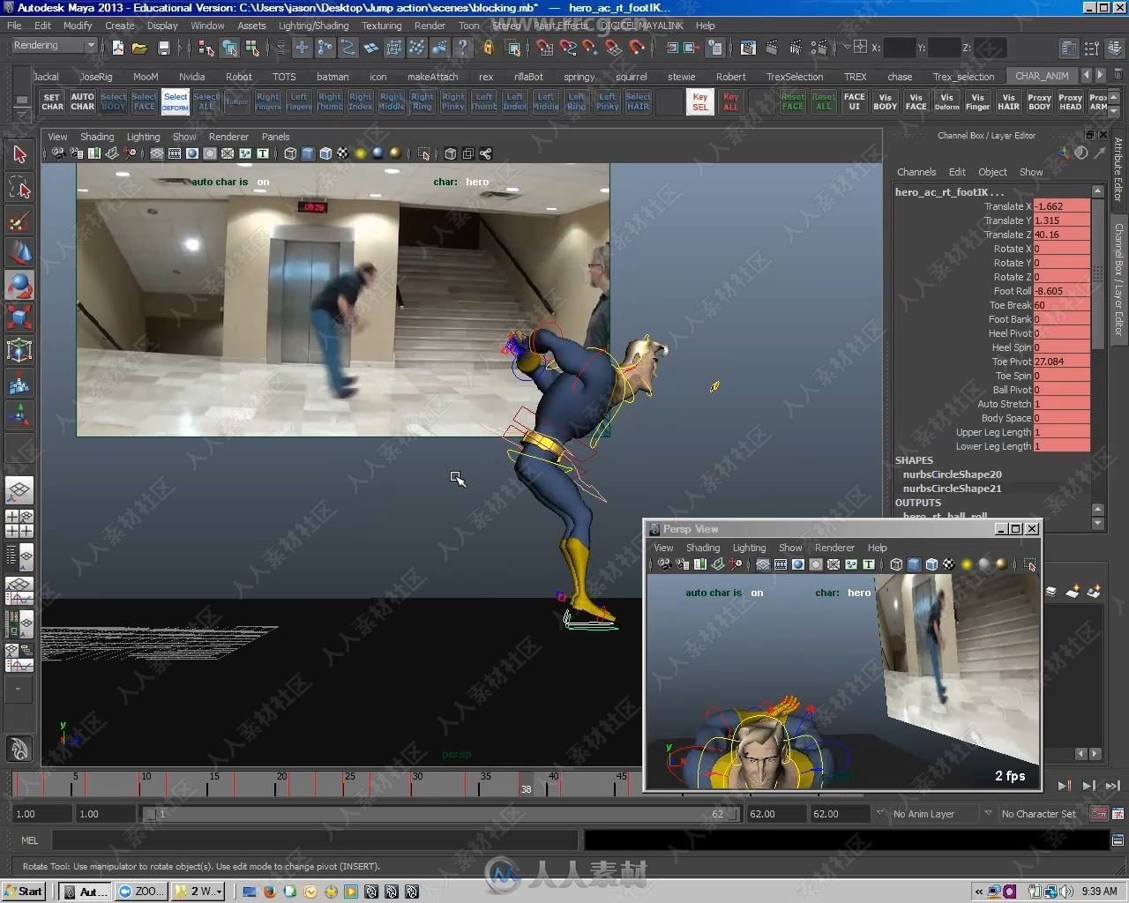This screenshot has width=1129, height=903.
Task: Switch to the TrexSelection shelf tab
Action: coord(794,77)
